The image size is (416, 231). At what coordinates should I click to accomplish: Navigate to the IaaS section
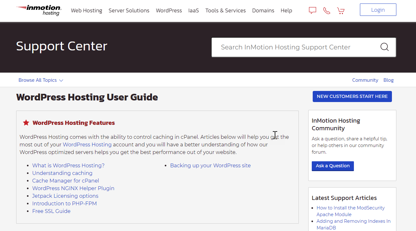pos(193,10)
